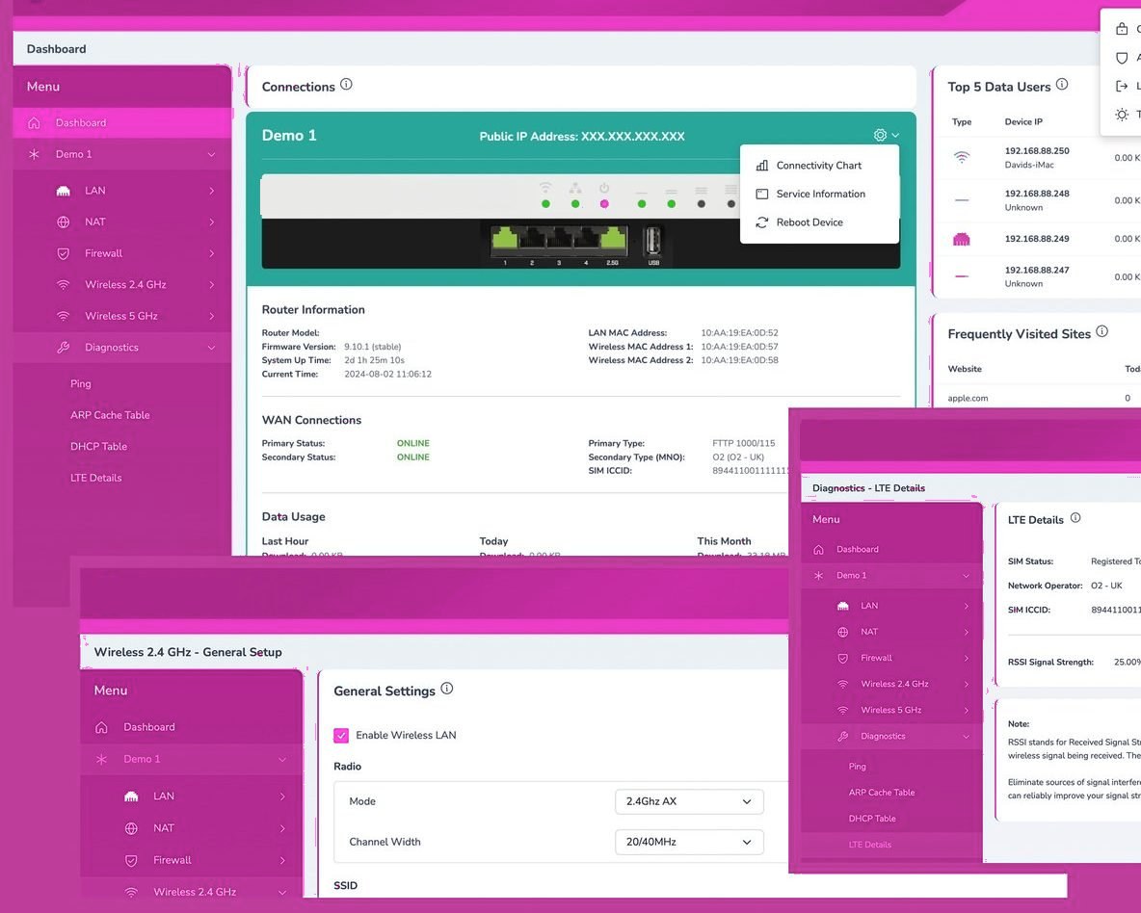Click info icon beside General Settings
This screenshot has width=1141, height=913.
click(447, 689)
